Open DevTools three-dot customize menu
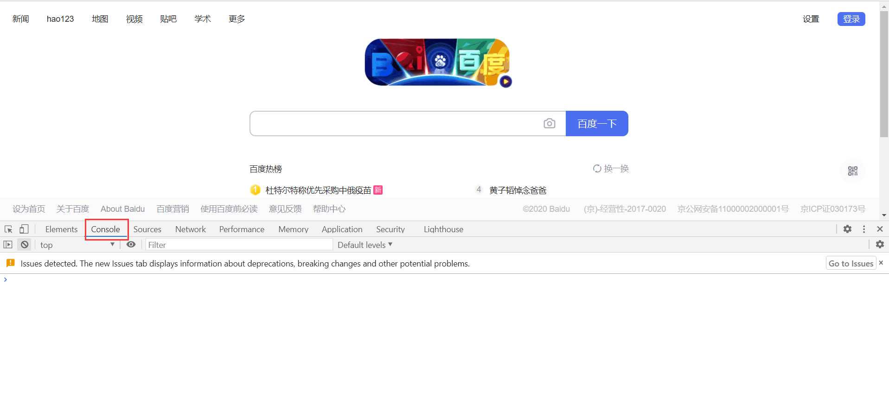This screenshot has width=889, height=418. point(863,229)
